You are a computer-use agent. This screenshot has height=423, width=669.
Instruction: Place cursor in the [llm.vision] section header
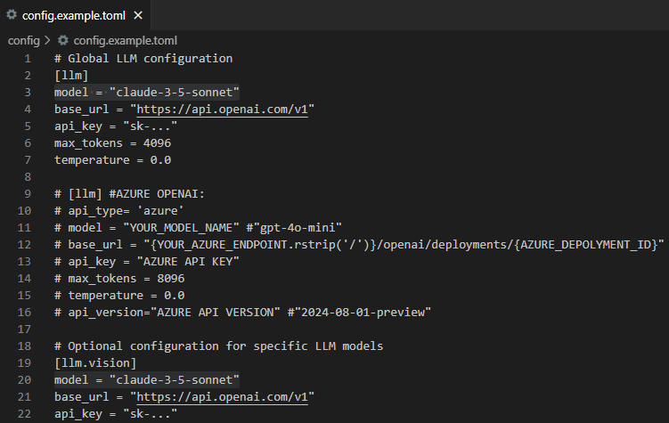[x=92, y=362]
